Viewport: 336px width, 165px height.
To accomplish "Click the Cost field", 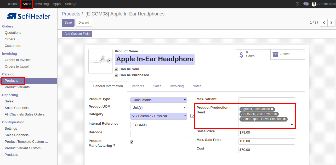I will (266, 150).
